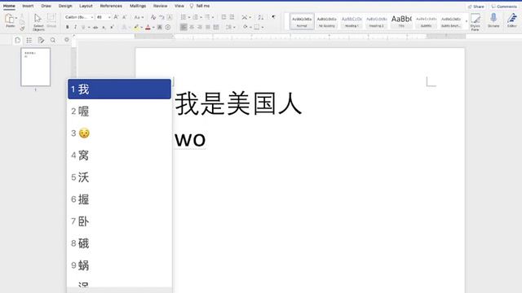Increase font size with larger A icon

click(116, 17)
